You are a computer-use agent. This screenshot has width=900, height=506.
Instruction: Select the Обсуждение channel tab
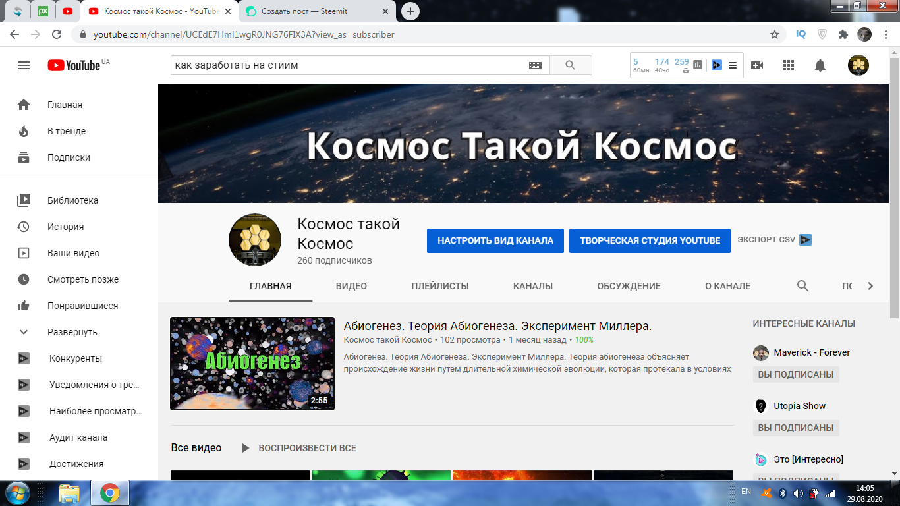(x=629, y=286)
